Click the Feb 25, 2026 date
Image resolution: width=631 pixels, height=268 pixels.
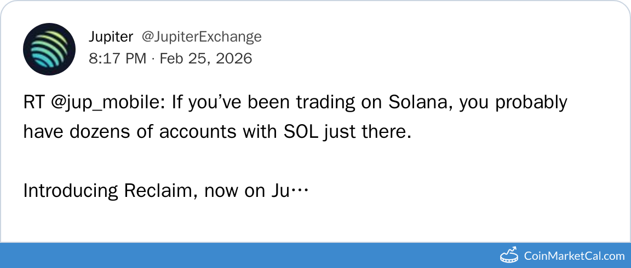206,59
